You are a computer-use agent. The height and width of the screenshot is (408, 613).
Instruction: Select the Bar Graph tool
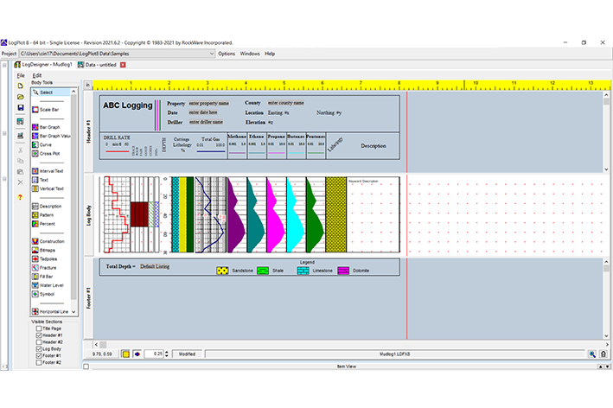click(x=49, y=127)
